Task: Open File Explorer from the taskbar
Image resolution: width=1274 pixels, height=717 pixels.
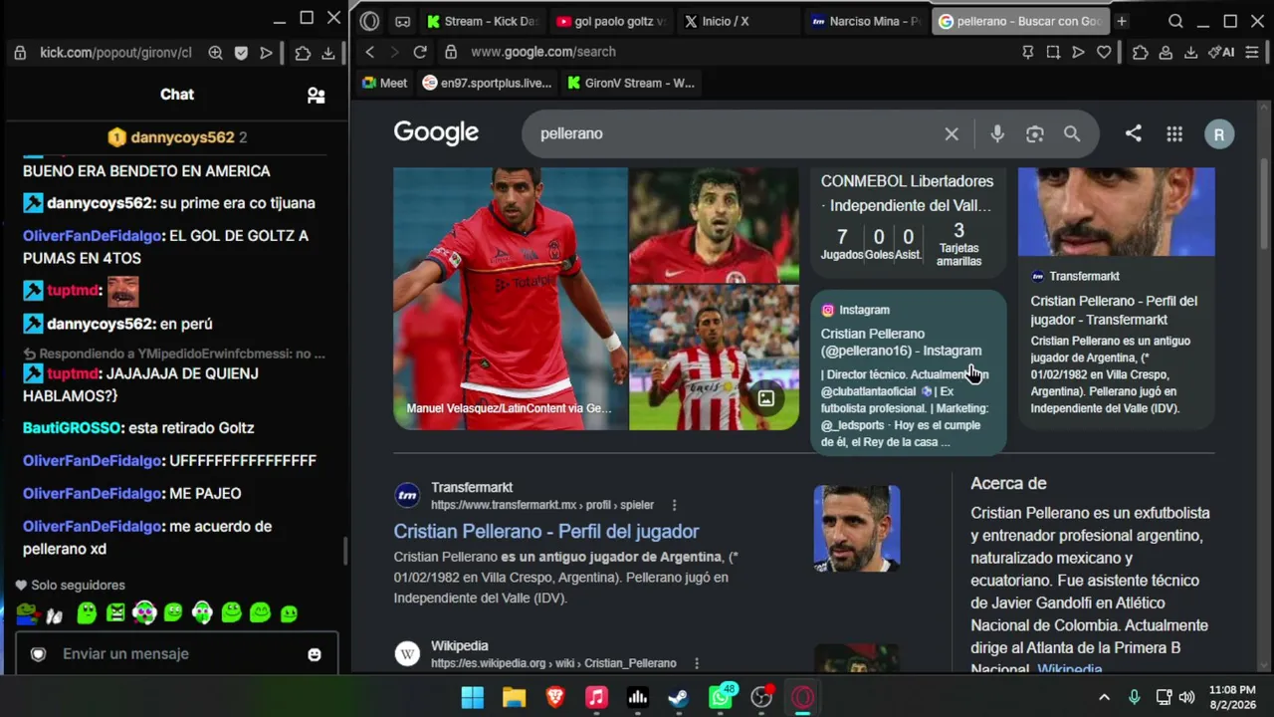Action: [x=514, y=697]
